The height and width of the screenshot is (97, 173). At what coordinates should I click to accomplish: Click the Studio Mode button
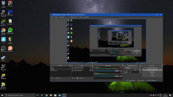pyautogui.click(x=152, y=72)
